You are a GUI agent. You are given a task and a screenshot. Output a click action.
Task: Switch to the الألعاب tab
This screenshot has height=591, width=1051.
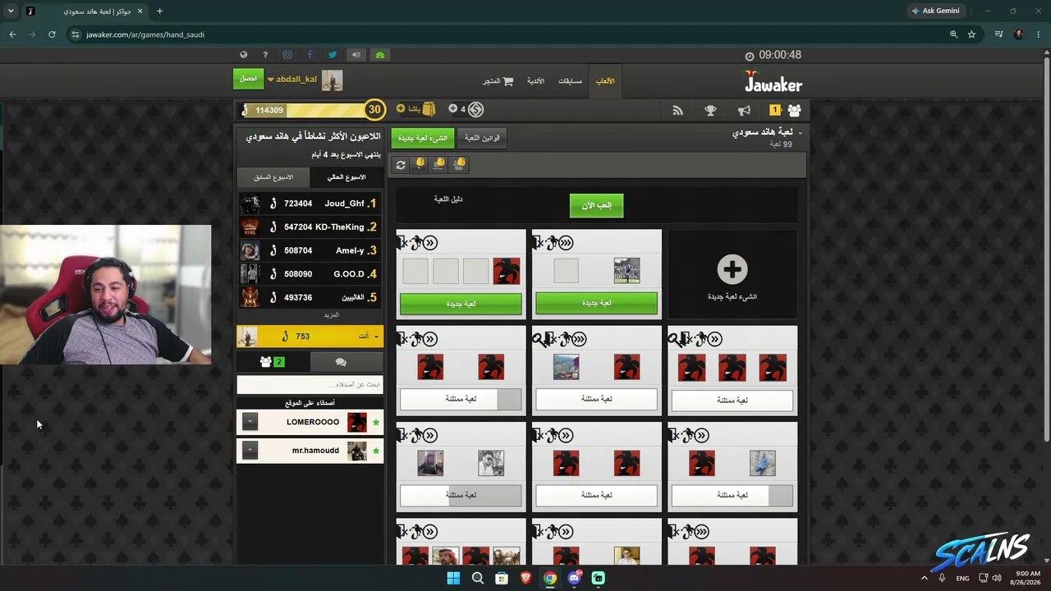coord(605,81)
